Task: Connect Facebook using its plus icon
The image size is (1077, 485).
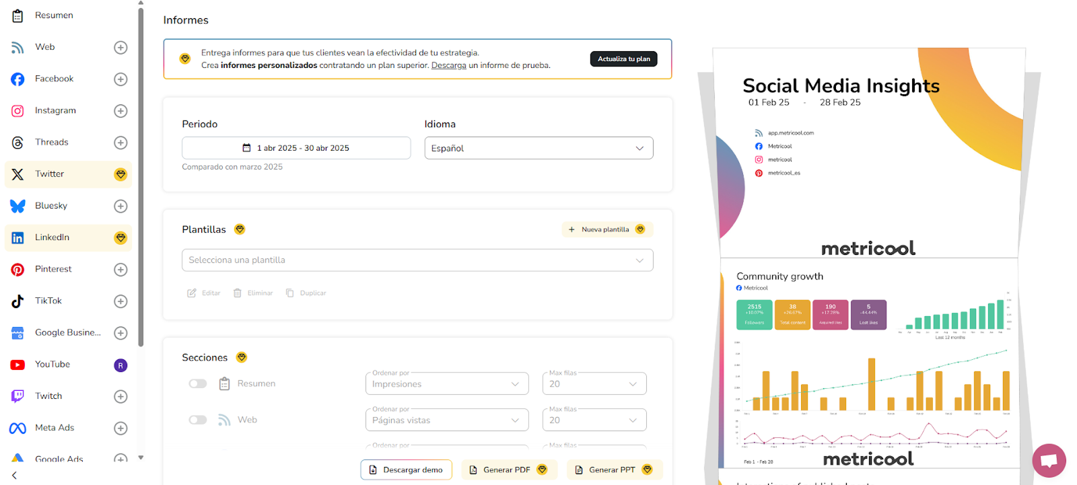Action: coord(120,79)
